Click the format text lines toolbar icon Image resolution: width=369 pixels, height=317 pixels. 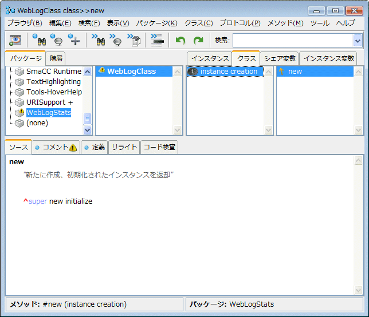click(x=157, y=40)
